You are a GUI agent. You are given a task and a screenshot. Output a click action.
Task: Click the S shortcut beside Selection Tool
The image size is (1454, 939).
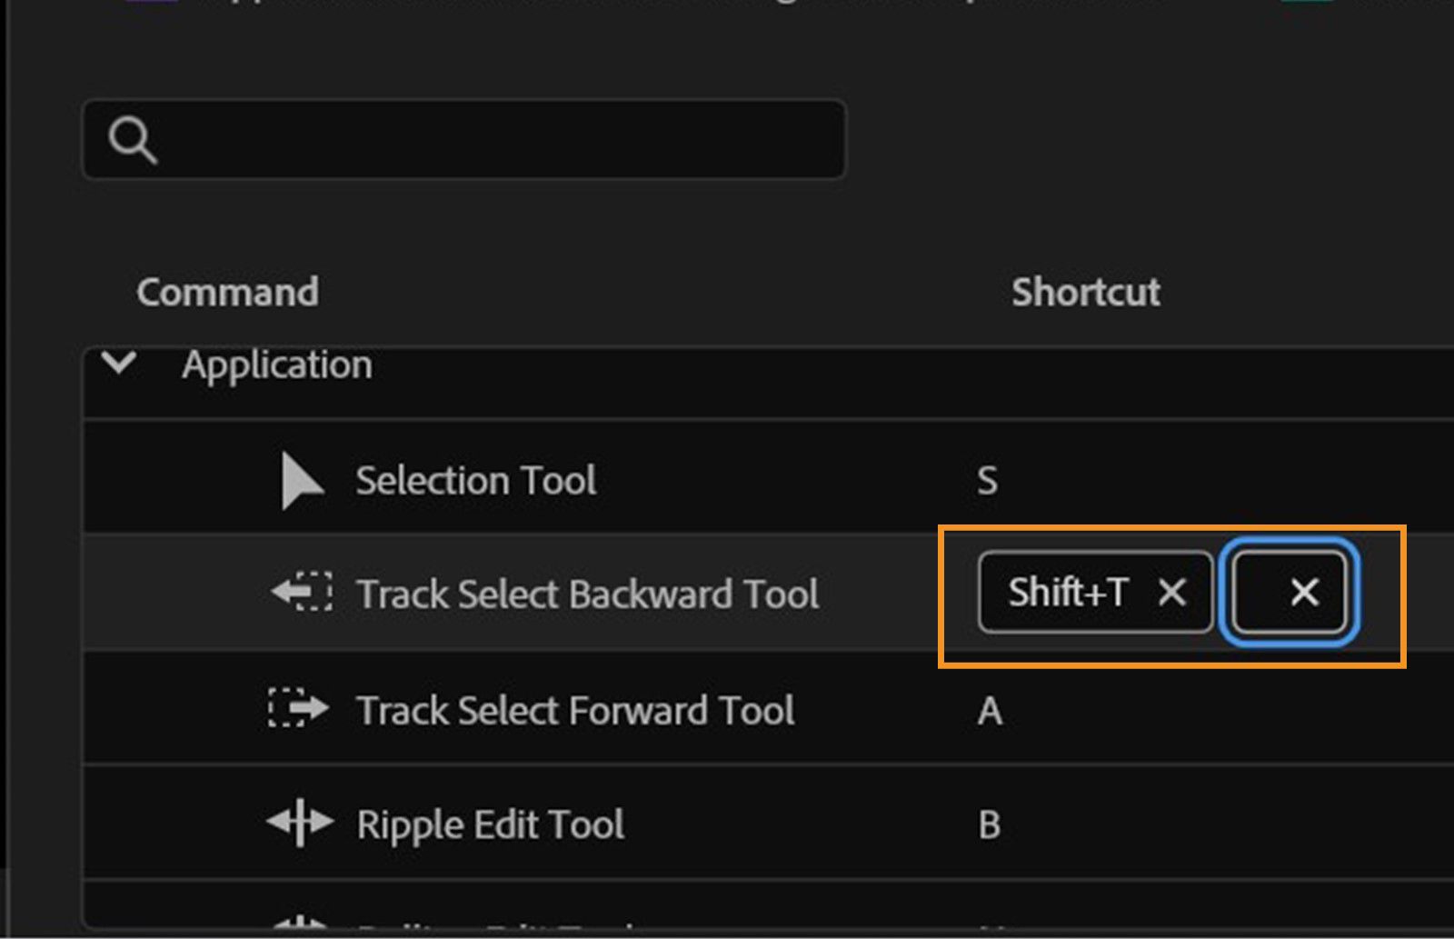tap(988, 479)
